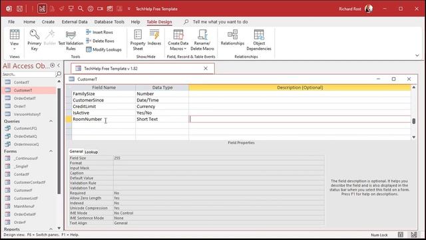Open Relationships window
The height and width of the screenshot is (240, 426).
coord(232,37)
